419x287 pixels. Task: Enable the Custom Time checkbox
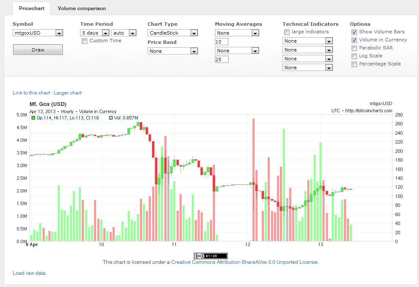[84, 41]
